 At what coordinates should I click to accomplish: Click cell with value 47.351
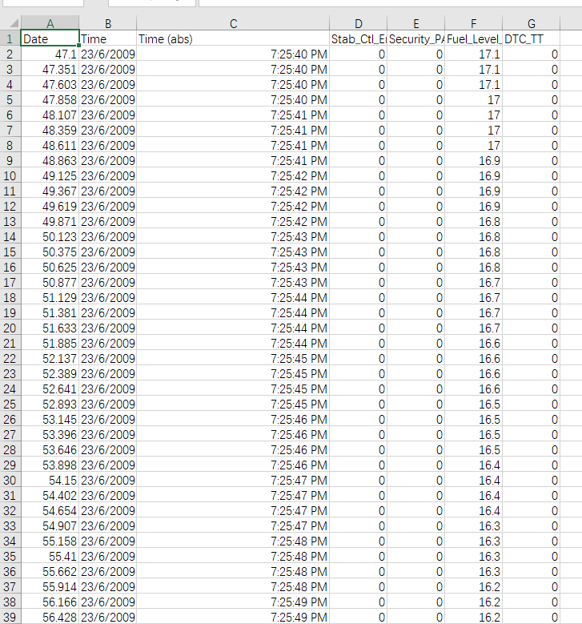(50, 69)
